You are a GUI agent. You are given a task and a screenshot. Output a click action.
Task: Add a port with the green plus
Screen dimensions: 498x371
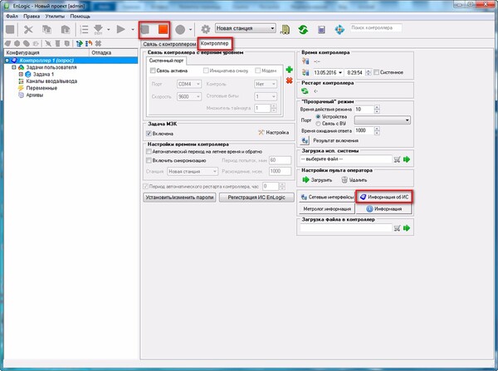tap(289, 70)
